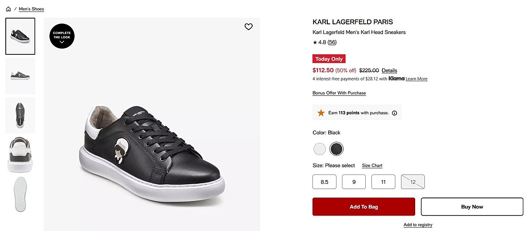Select the white color swatch
Screen dimensions: 530x231
(319, 149)
